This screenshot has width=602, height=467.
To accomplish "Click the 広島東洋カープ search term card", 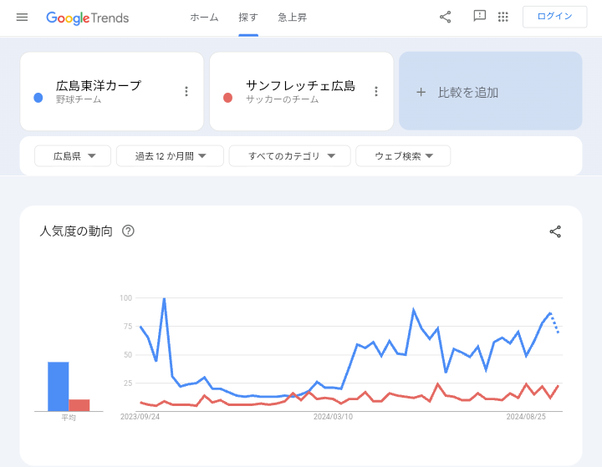I will click(x=105, y=91).
